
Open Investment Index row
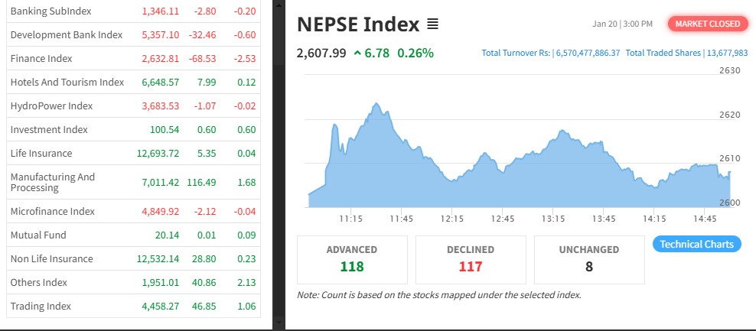(x=49, y=130)
